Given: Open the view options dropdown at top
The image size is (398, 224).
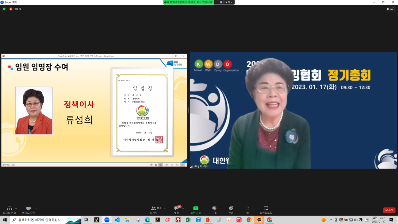Looking at the screenshot, I should coord(226,2).
